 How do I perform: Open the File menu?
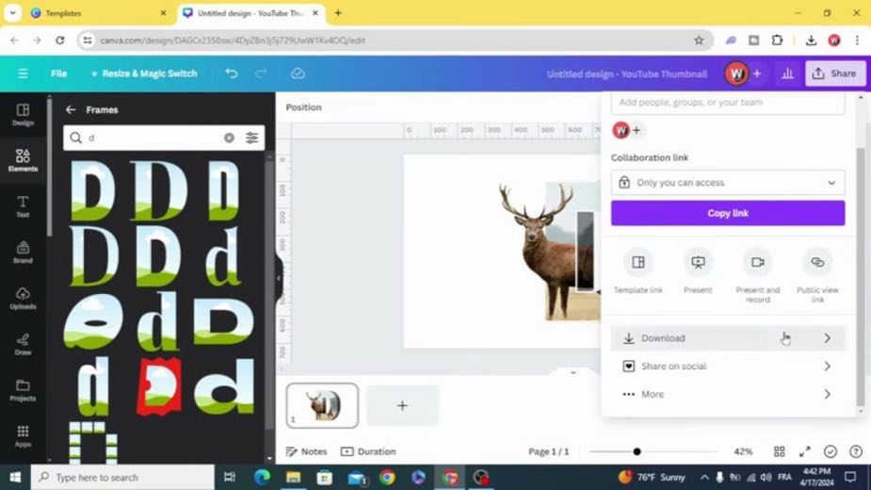point(59,73)
